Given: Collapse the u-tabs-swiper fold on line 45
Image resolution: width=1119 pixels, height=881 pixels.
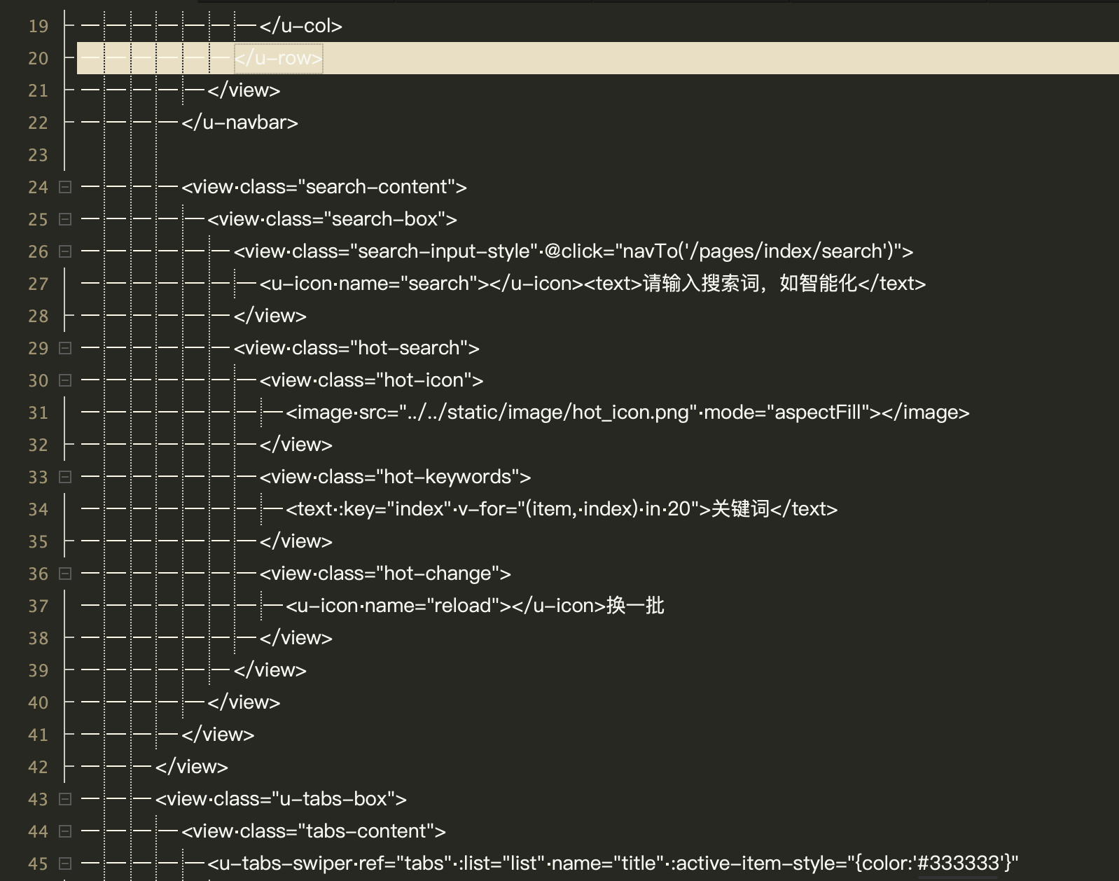Looking at the screenshot, I should 65,863.
